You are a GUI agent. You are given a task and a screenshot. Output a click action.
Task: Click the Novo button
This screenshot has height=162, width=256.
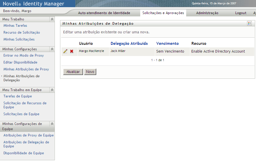tap(90, 72)
